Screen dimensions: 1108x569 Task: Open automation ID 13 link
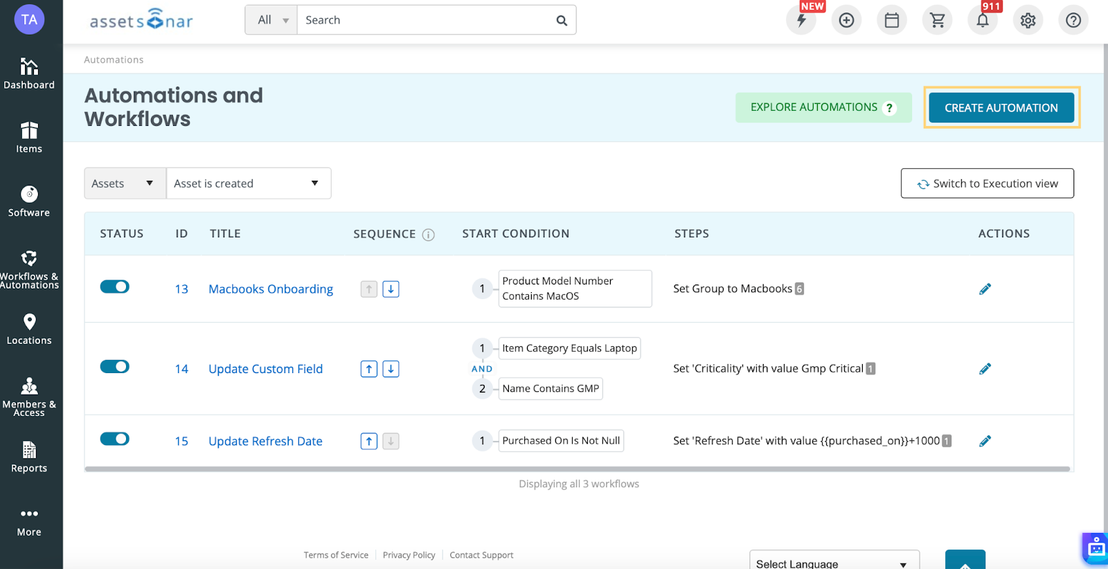point(181,289)
